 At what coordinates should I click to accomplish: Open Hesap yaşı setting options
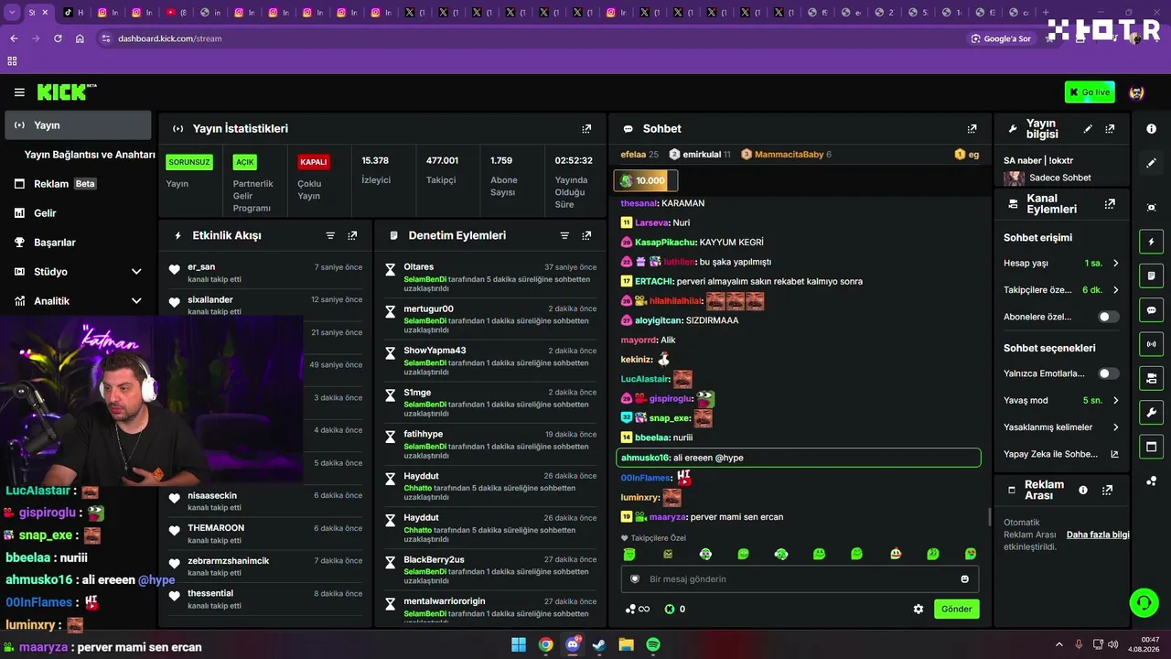pos(1061,264)
